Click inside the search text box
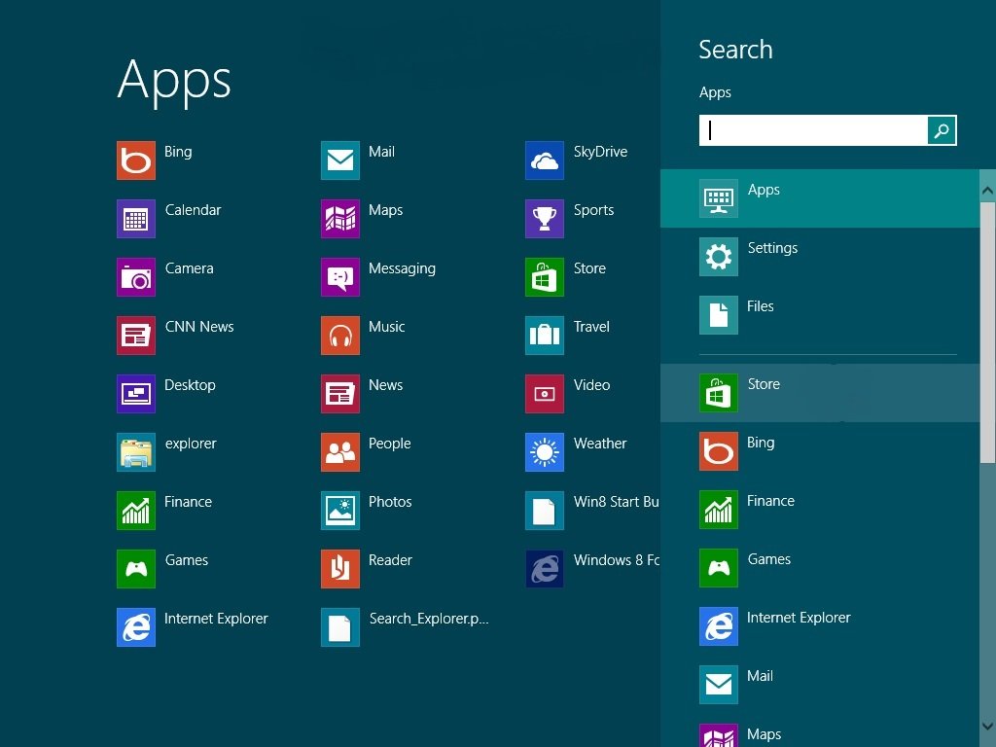This screenshot has height=747, width=996. [x=813, y=130]
